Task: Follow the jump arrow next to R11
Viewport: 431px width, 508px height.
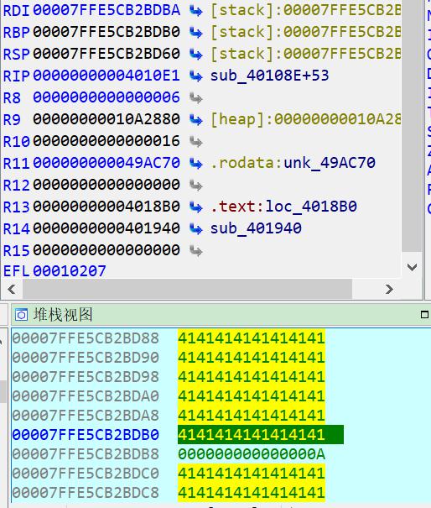Action: point(195,163)
